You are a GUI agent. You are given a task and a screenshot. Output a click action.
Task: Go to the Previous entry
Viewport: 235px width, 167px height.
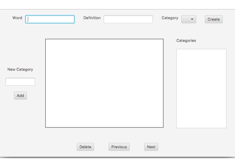click(x=119, y=147)
